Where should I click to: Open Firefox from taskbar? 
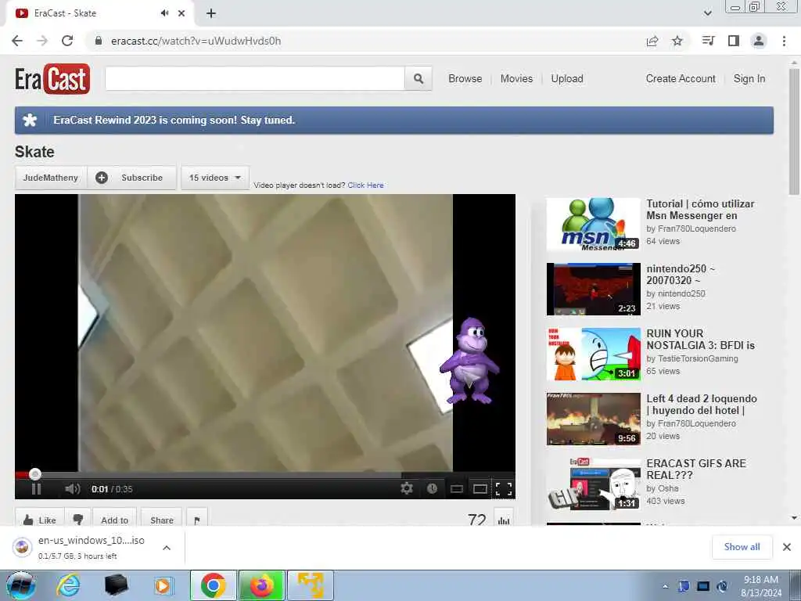pos(261,585)
